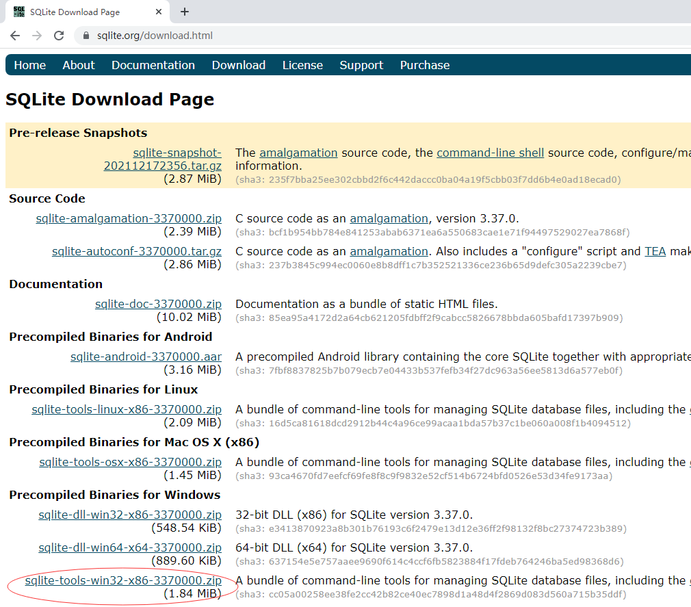Screen dimensions: 691x607
Task: Click the sha3 hash starting 85ea95a4172d
Action: [429, 318]
